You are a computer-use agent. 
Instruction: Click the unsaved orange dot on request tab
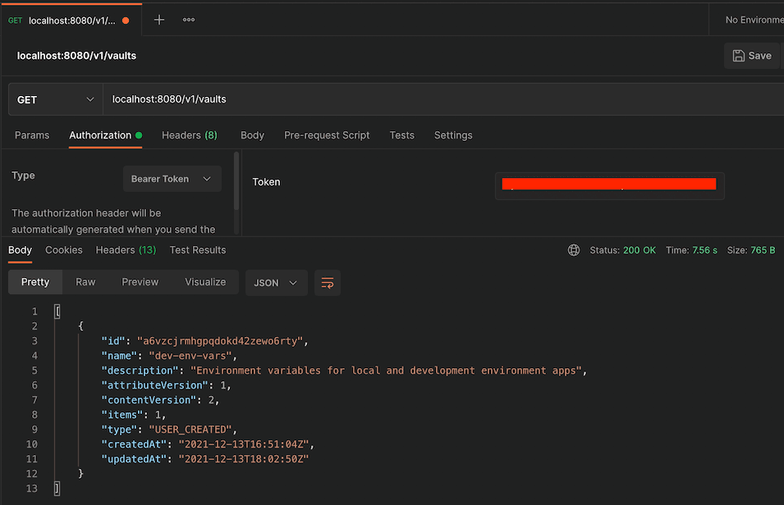click(126, 20)
